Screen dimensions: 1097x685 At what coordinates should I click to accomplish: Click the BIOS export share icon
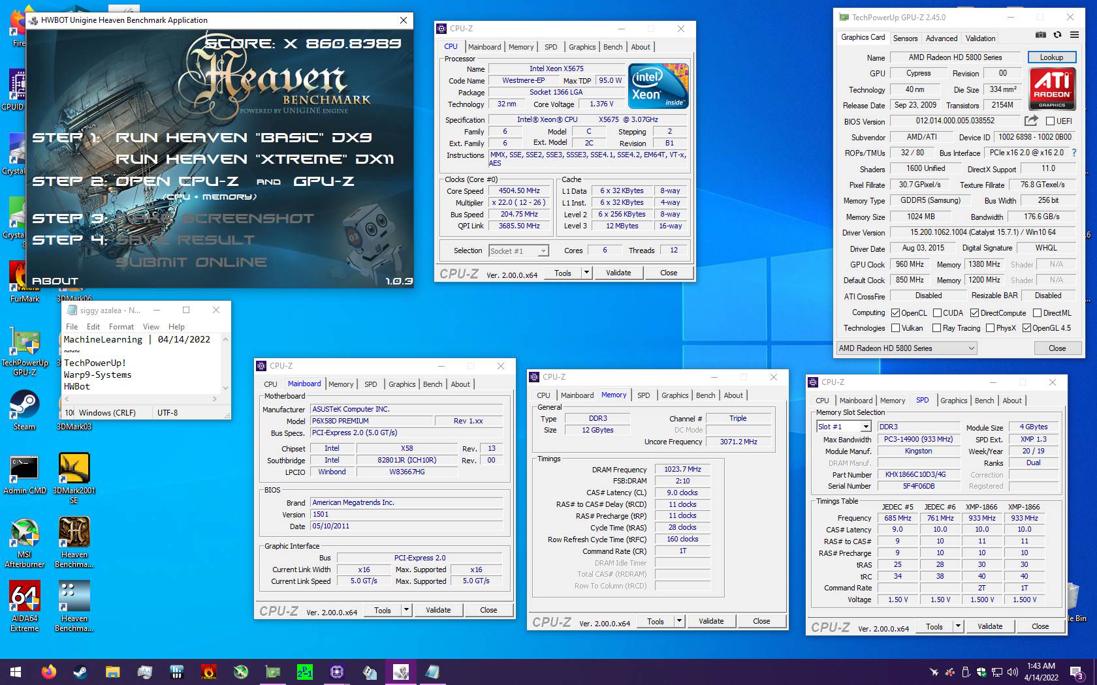(1031, 121)
